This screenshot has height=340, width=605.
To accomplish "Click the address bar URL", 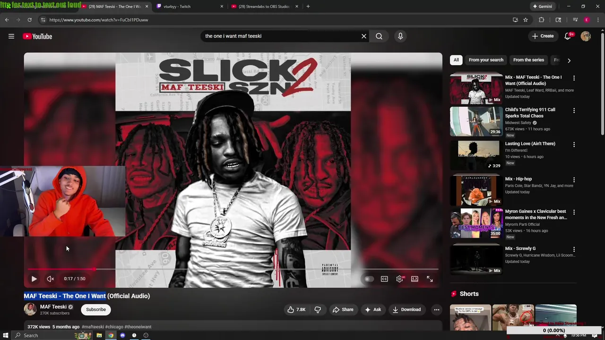I will pos(99,20).
